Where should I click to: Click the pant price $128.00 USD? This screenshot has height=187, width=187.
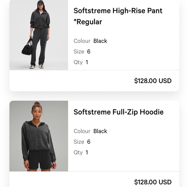click(153, 81)
